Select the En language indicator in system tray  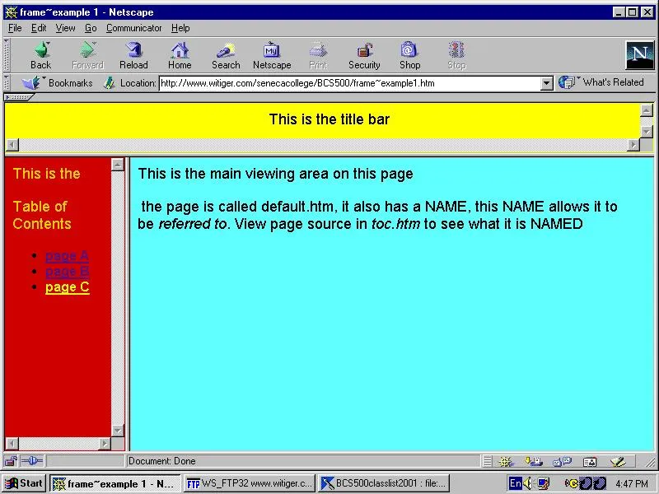514,483
